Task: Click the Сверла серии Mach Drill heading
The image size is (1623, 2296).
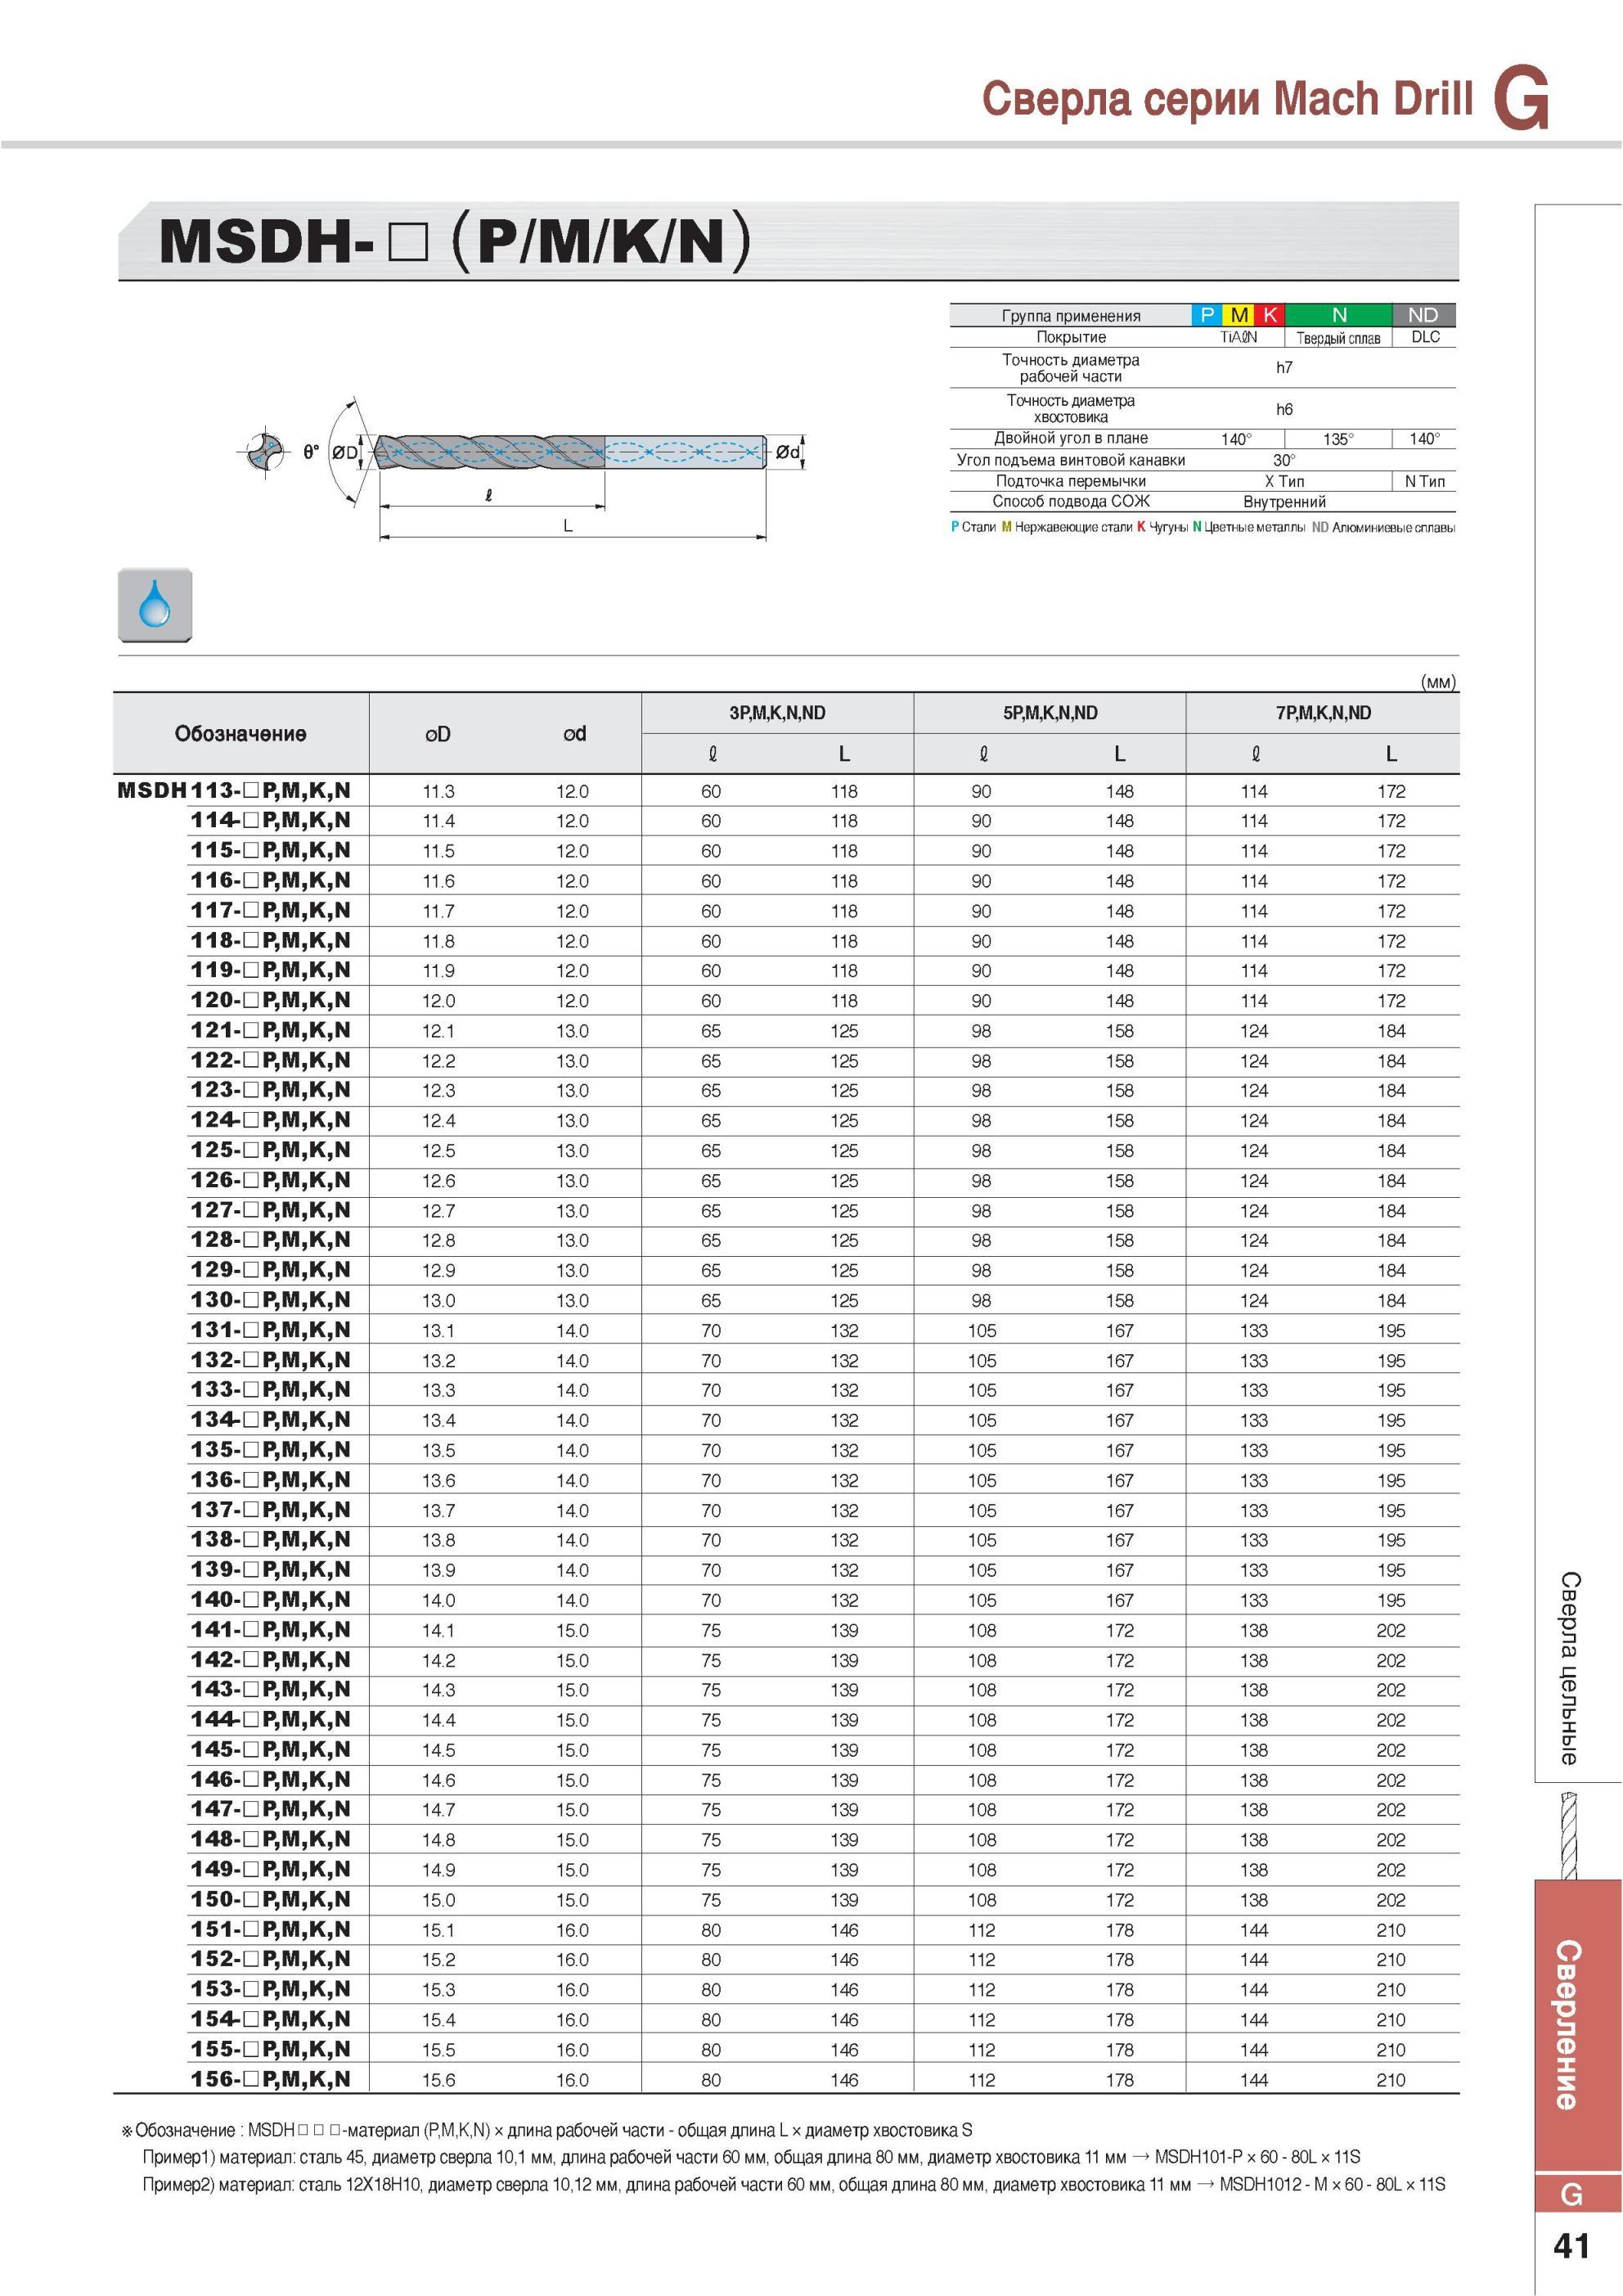Action: (1228, 99)
